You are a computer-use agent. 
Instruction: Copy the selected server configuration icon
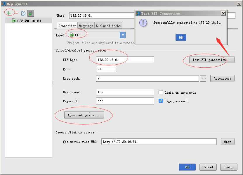(23, 13)
